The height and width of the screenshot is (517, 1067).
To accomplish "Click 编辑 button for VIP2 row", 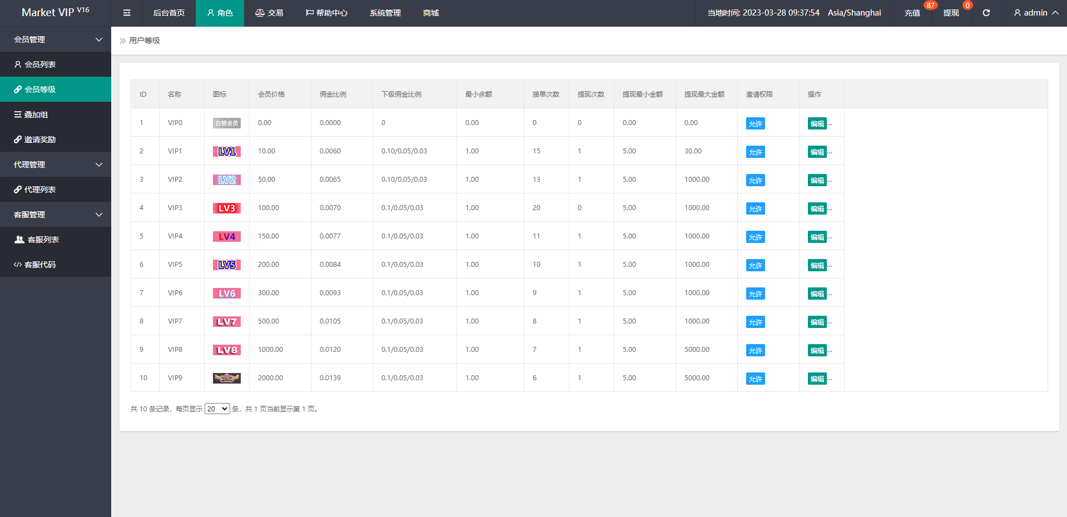I will pos(817,180).
